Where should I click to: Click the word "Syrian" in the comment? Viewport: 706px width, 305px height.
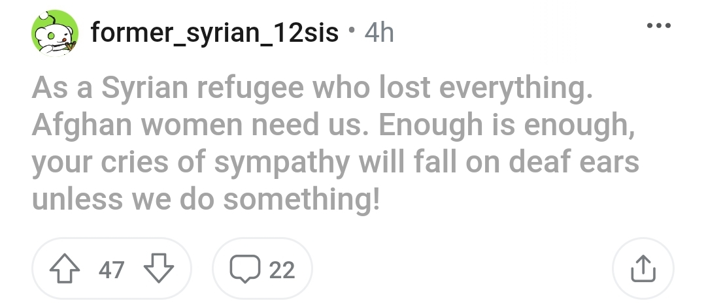coord(144,89)
